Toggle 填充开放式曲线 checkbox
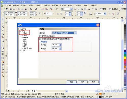This screenshot has height=99, width=127. click(40, 36)
